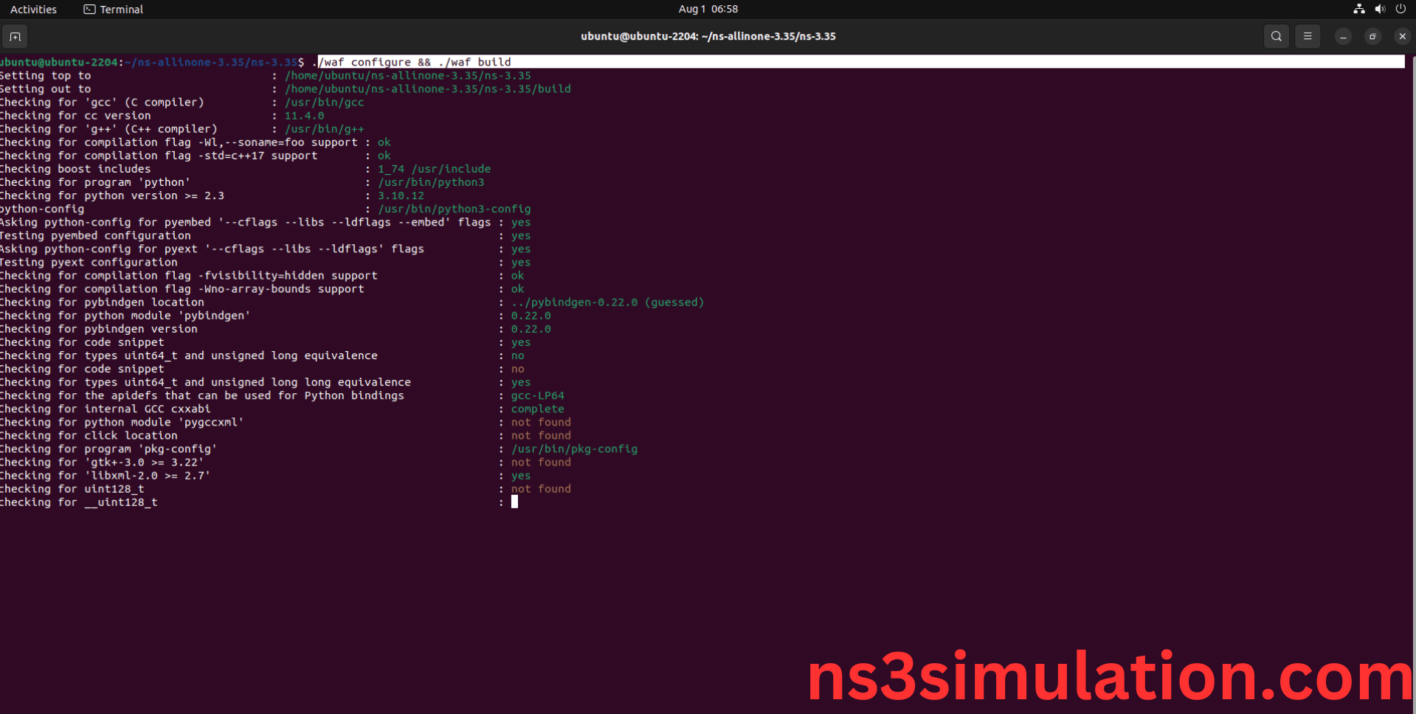Click the terminal window title text
1416x714 pixels.
point(708,36)
